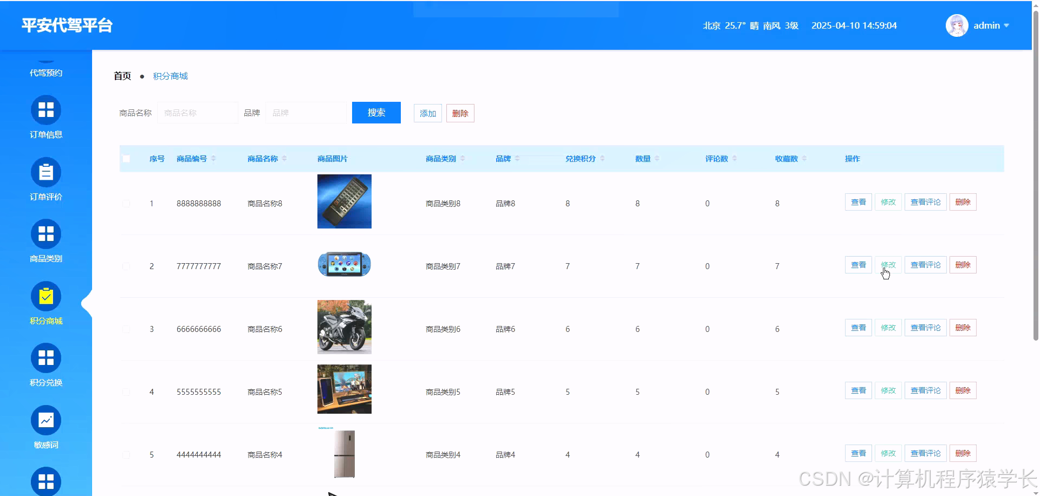Open 订单信息 sidebar icon
1040x496 pixels.
pyautogui.click(x=46, y=110)
